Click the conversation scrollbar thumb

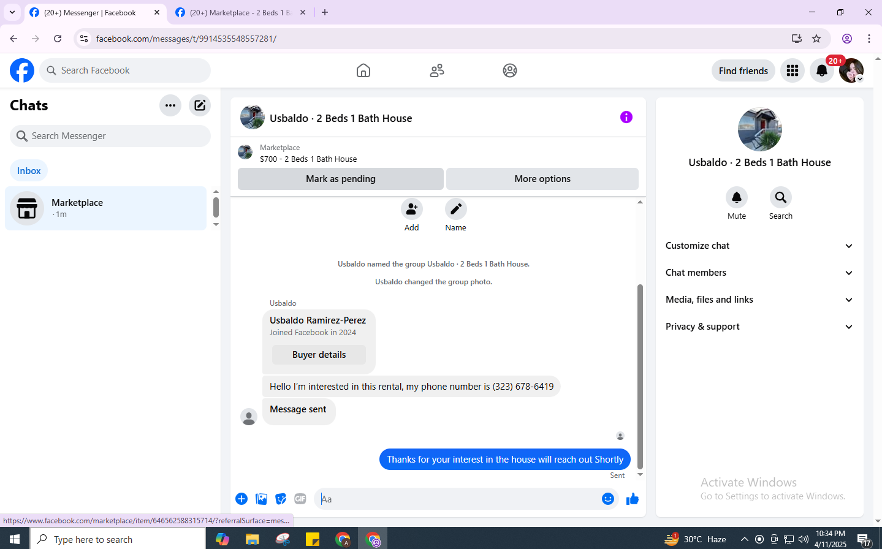640,376
